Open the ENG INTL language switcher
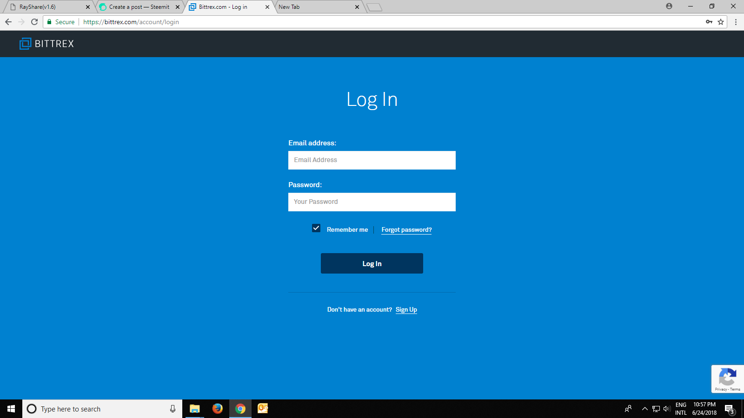The image size is (744, 418). click(681, 409)
